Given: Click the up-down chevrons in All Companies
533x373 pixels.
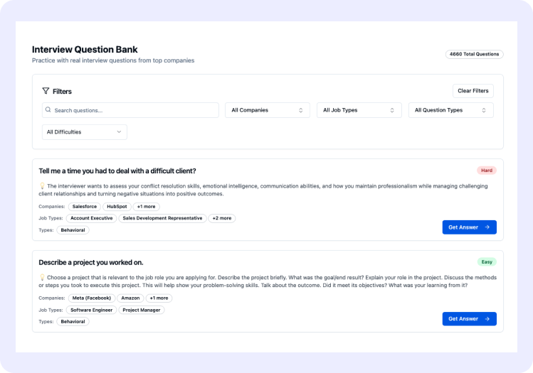Looking at the screenshot, I should click(300, 110).
